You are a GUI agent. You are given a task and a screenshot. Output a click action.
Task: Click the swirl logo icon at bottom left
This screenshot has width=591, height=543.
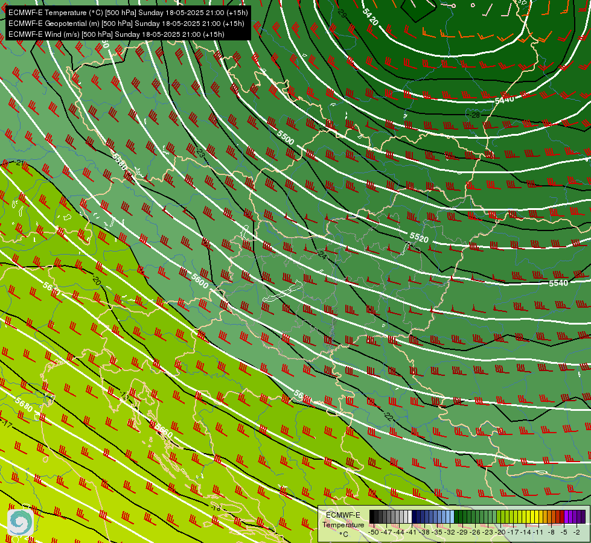[21, 522]
